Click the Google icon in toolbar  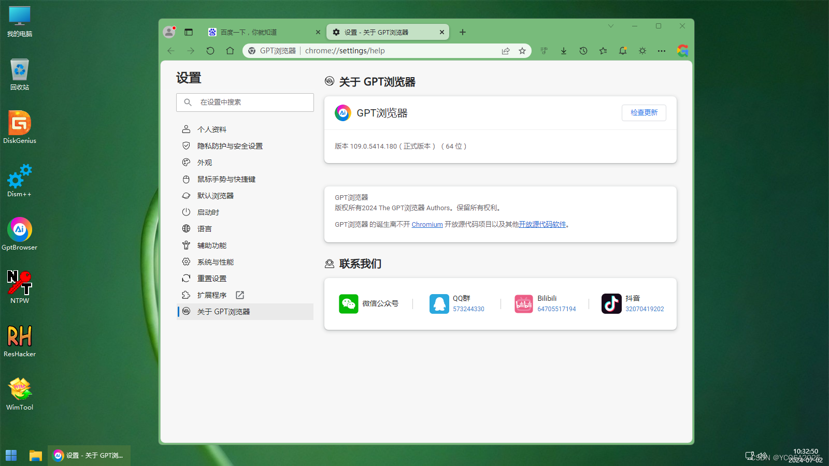click(682, 50)
